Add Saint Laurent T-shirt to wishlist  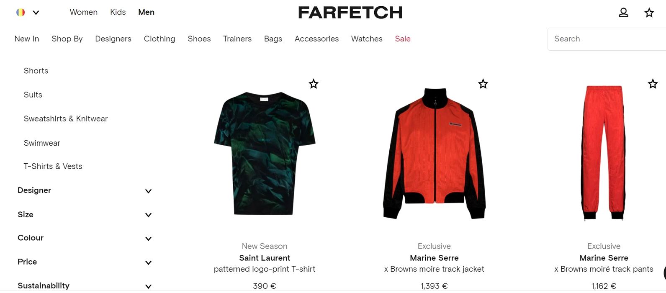[314, 84]
